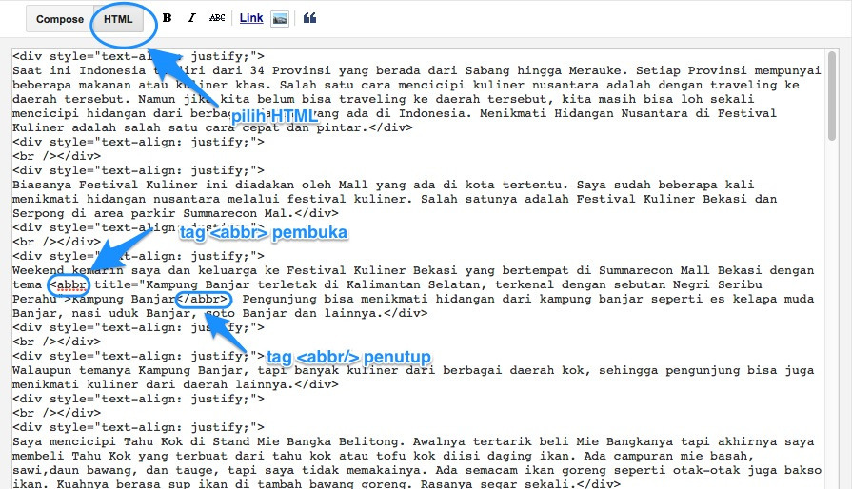The width and height of the screenshot is (852, 489).
Task: Click the text "Saya mencicipi Tahu Kok di Stand"
Action: point(131,441)
